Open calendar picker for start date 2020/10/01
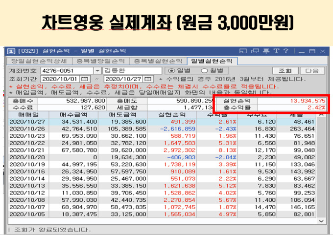This screenshot has width=333, height=235. coord(84,79)
